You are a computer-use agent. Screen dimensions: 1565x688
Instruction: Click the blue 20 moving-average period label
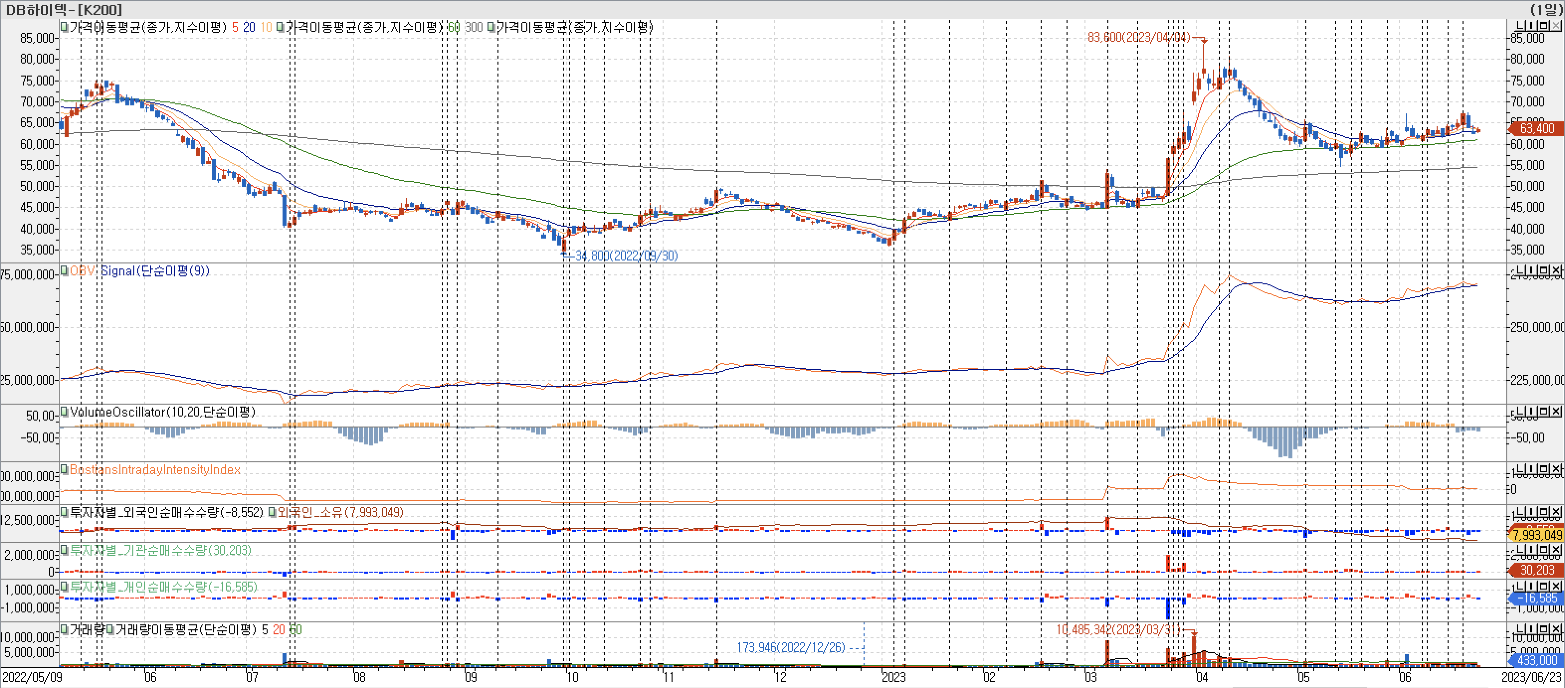pos(249,27)
